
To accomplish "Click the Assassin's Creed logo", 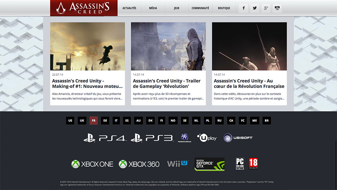I will pos(84,8).
